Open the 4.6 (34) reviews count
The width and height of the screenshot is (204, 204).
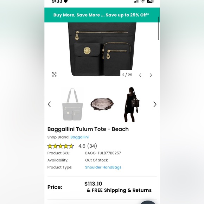[88, 146]
